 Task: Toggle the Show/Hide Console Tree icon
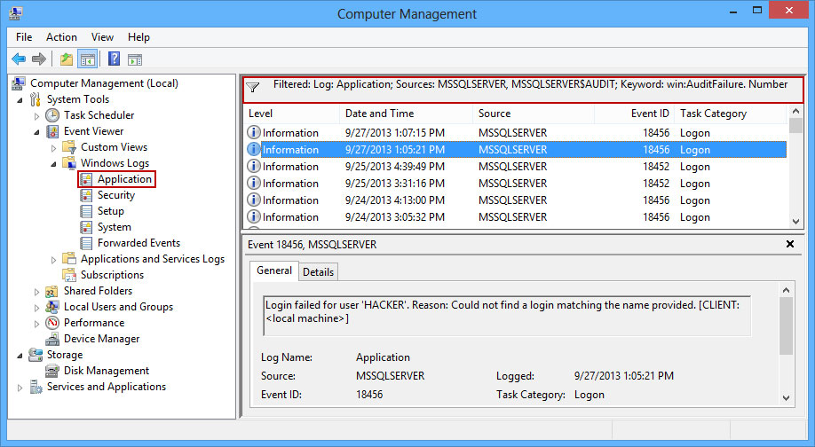pos(87,59)
